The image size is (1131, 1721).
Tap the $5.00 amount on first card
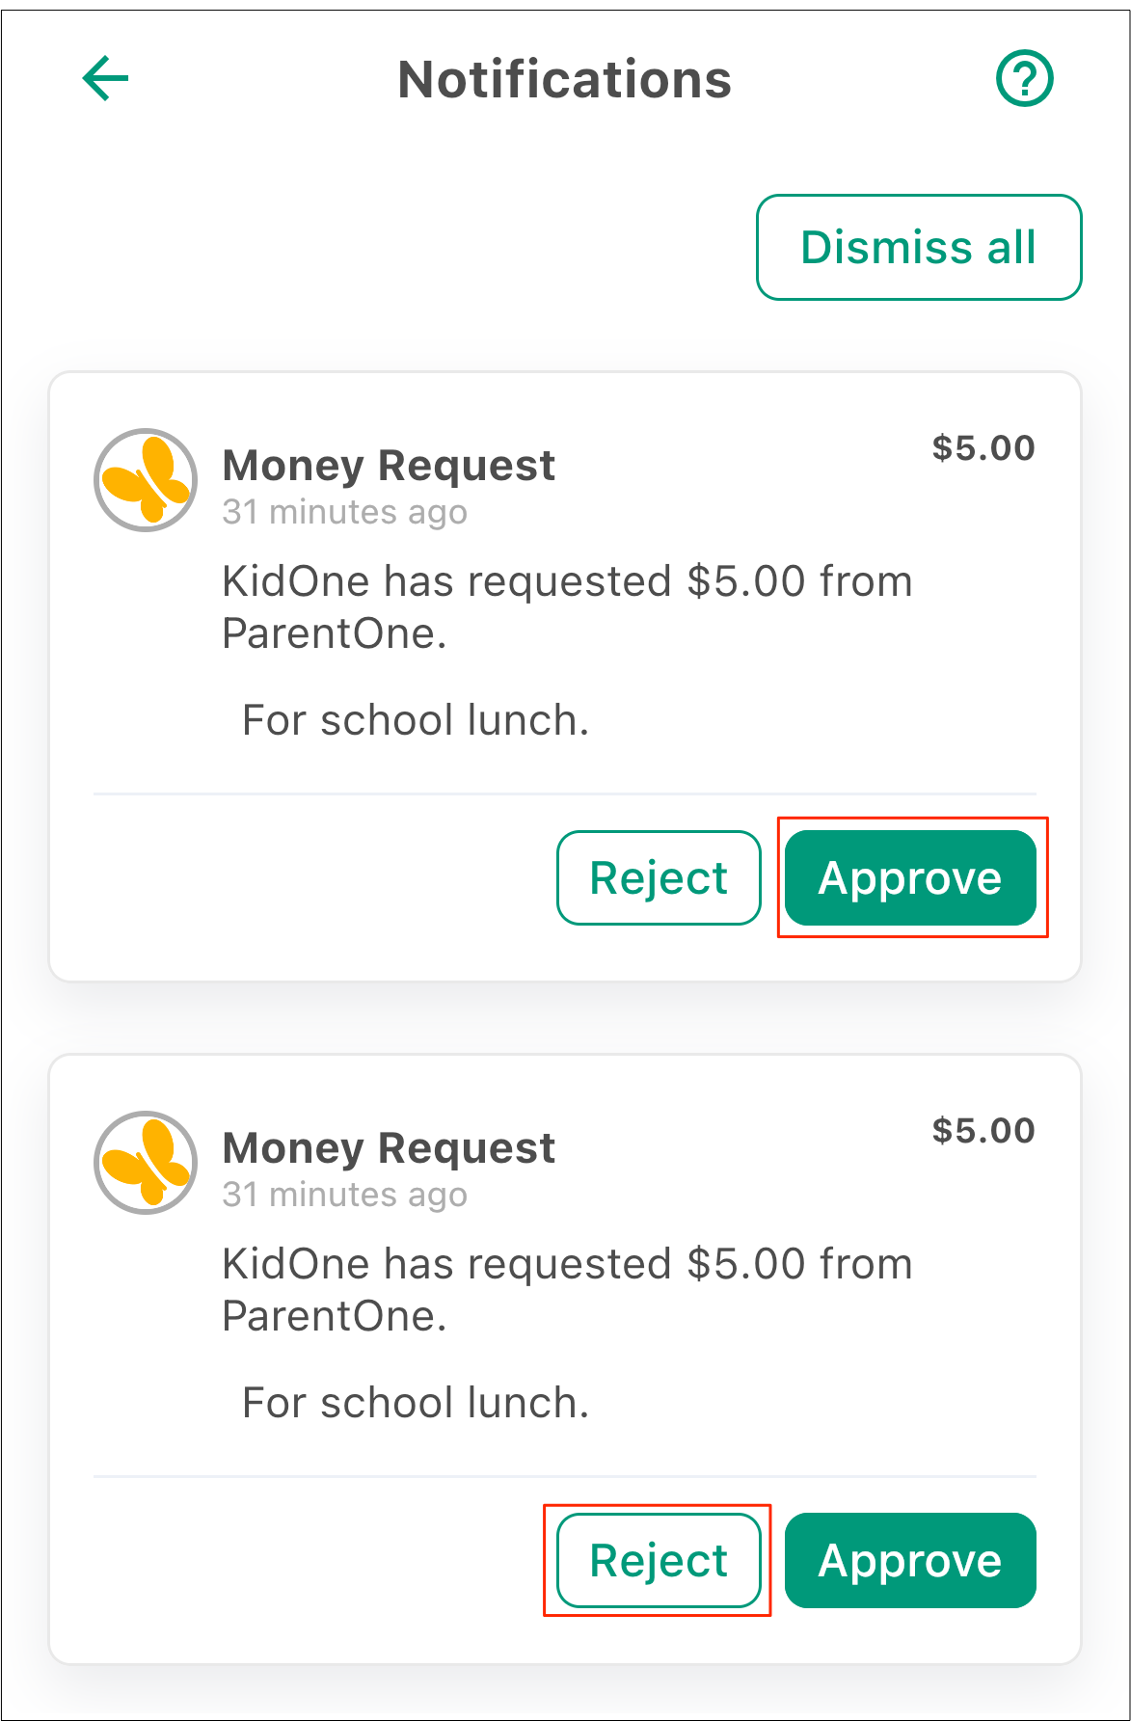[x=983, y=448]
